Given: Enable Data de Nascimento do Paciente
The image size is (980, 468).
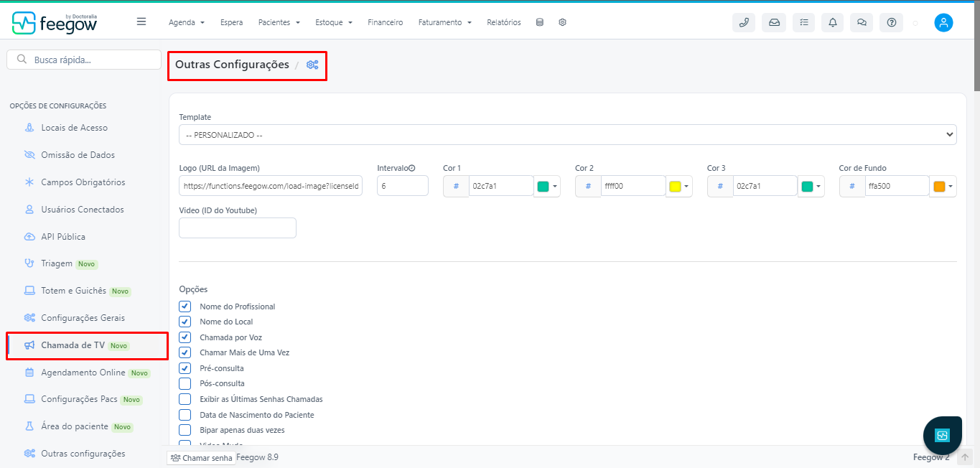Looking at the screenshot, I should pyautogui.click(x=185, y=415).
